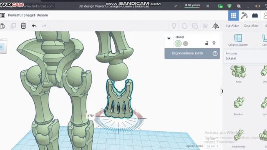Viewport: 267px width, 150px height.
Task: Click the green shield extension icon
Action: (x=229, y=6)
